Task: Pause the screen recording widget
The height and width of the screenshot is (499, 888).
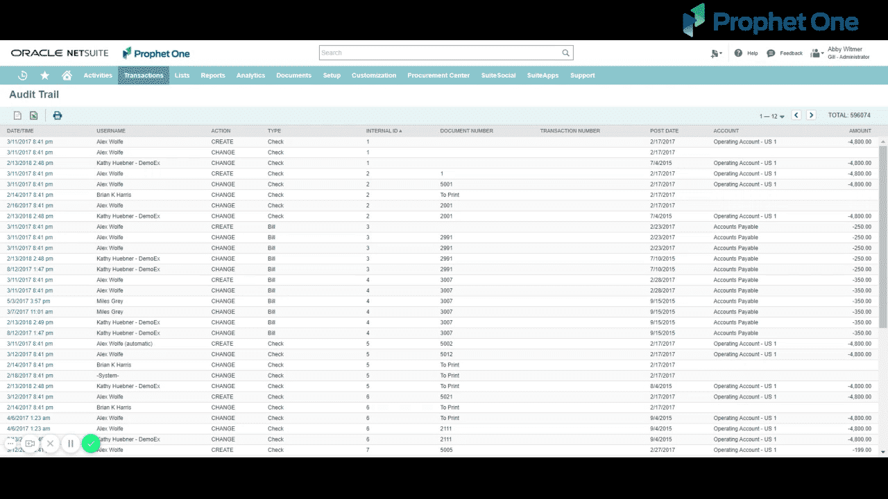Action: (71, 443)
